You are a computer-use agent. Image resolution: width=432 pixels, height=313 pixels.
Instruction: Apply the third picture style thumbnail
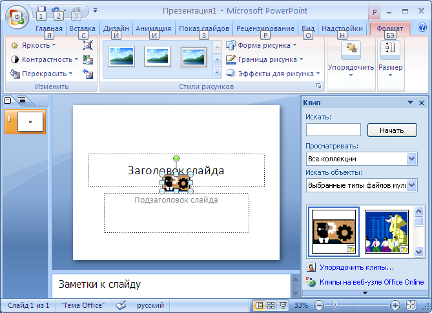pyautogui.click(x=194, y=56)
